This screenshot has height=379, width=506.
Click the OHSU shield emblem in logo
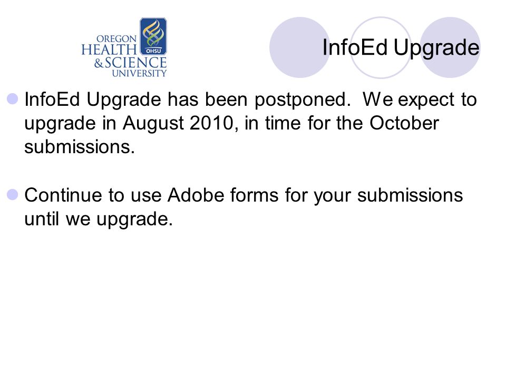[x=153, y=36]
